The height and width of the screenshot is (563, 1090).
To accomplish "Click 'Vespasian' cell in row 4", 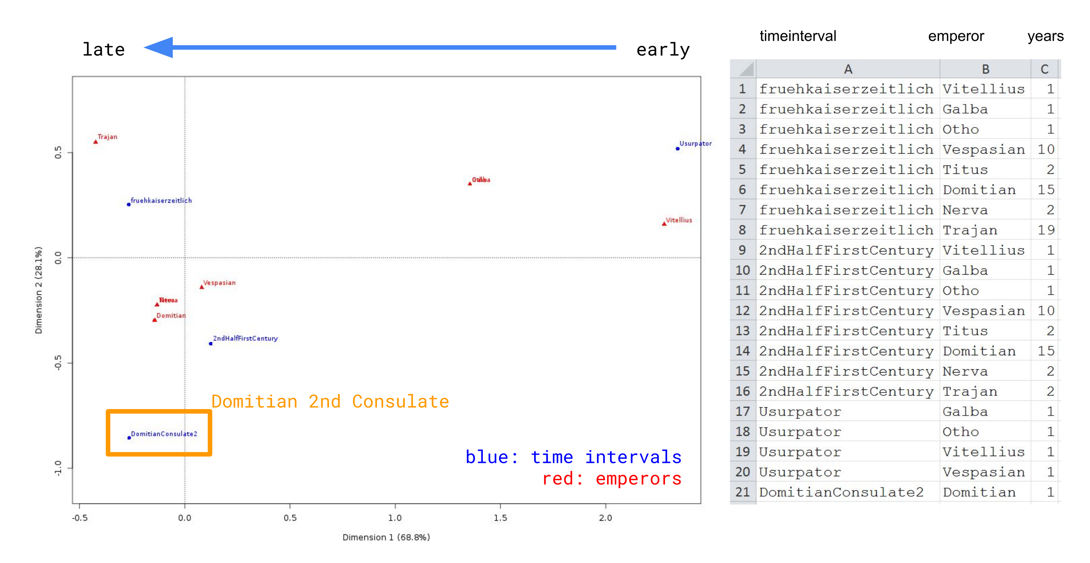I will (x=986, y=149).
